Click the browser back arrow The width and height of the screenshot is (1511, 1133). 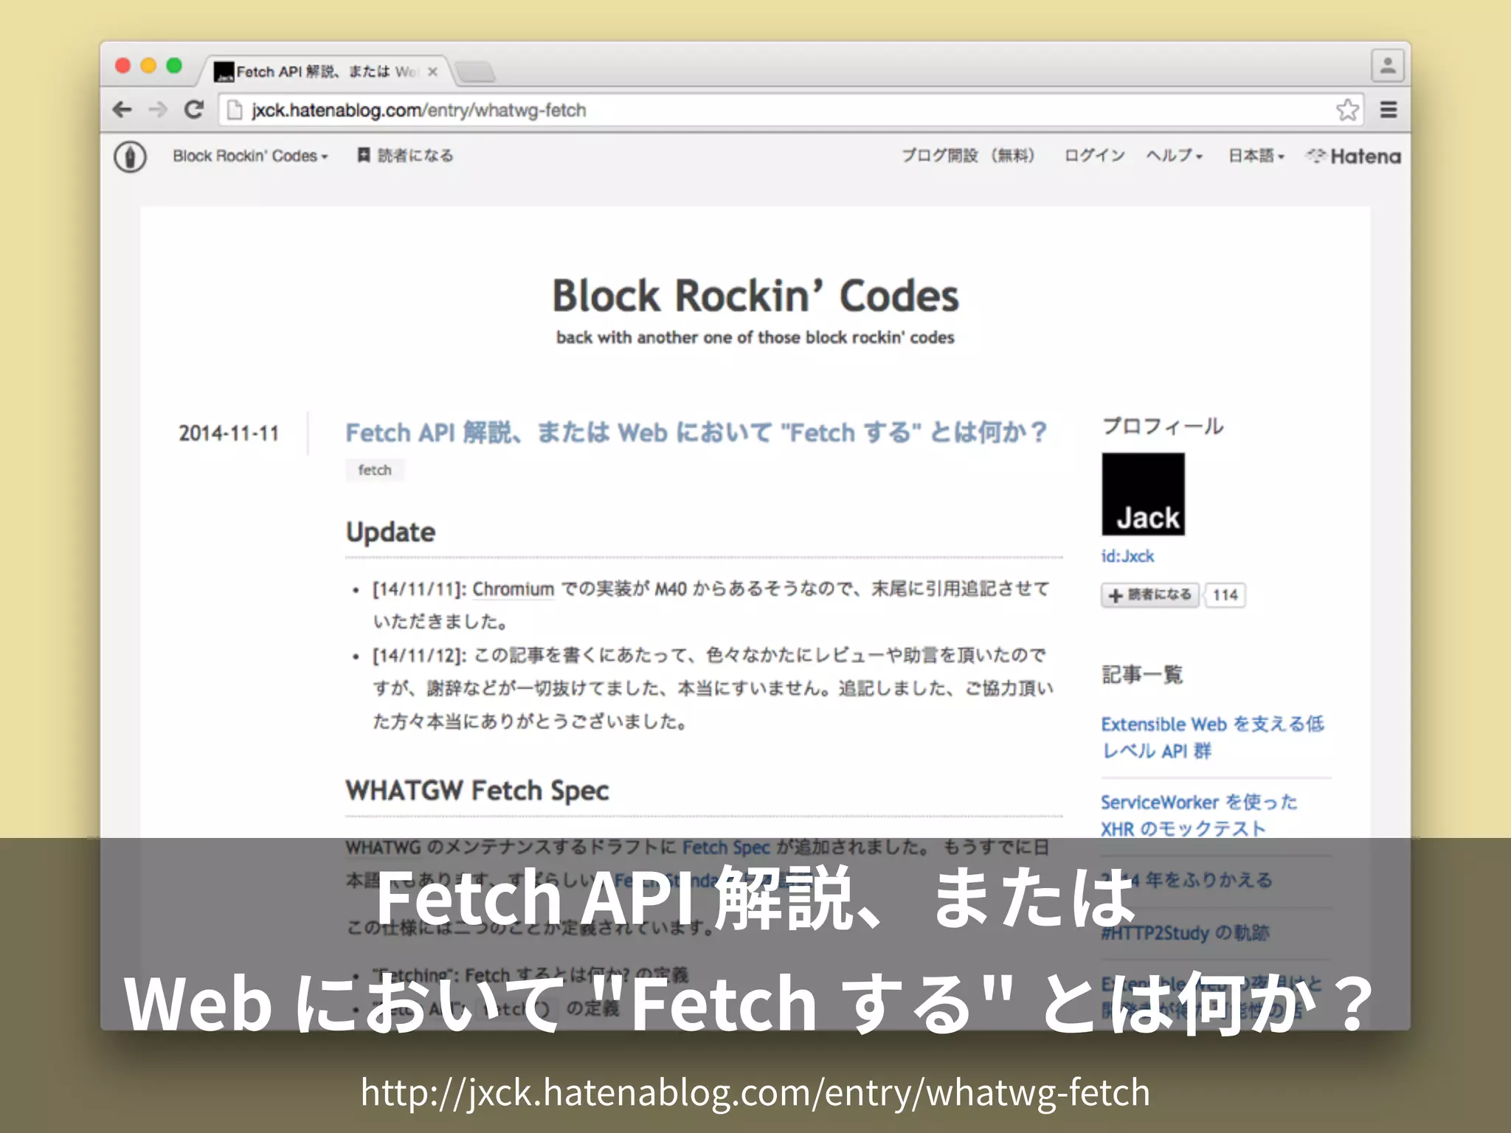tap(122, 110)
